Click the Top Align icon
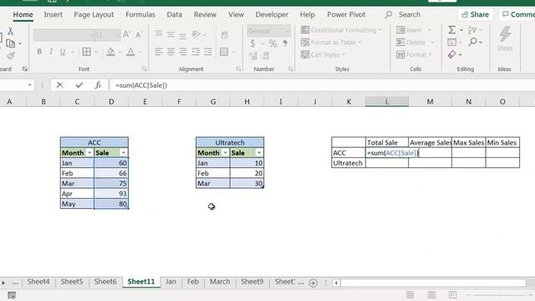 pyautogui.click(x=159, y=33)
